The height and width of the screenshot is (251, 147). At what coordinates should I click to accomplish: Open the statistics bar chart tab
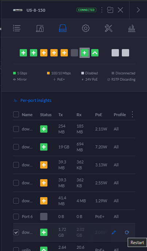(x=132, y=29)
